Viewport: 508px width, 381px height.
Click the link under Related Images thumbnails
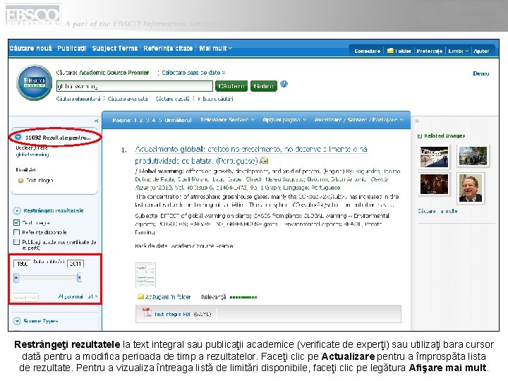pos(437,211)
